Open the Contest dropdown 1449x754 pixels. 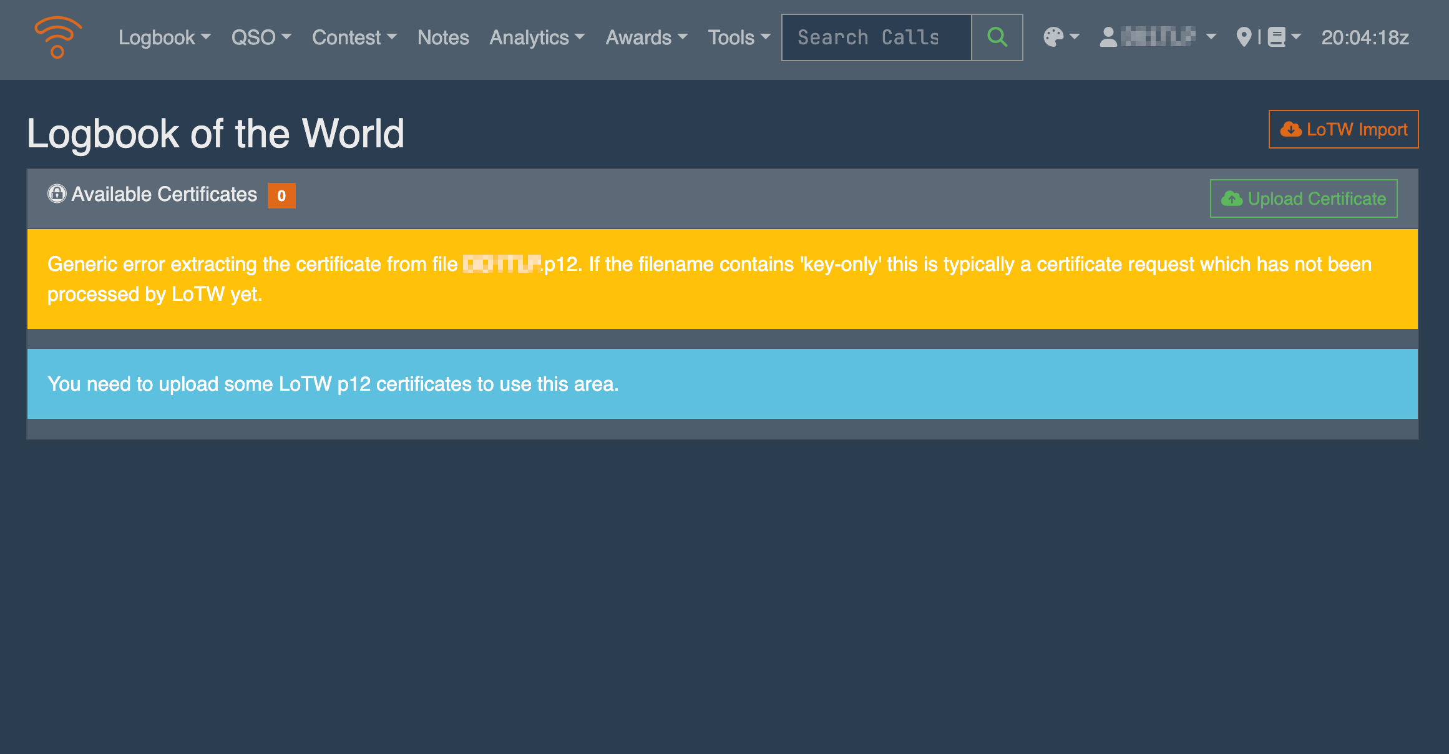(354, 37)
